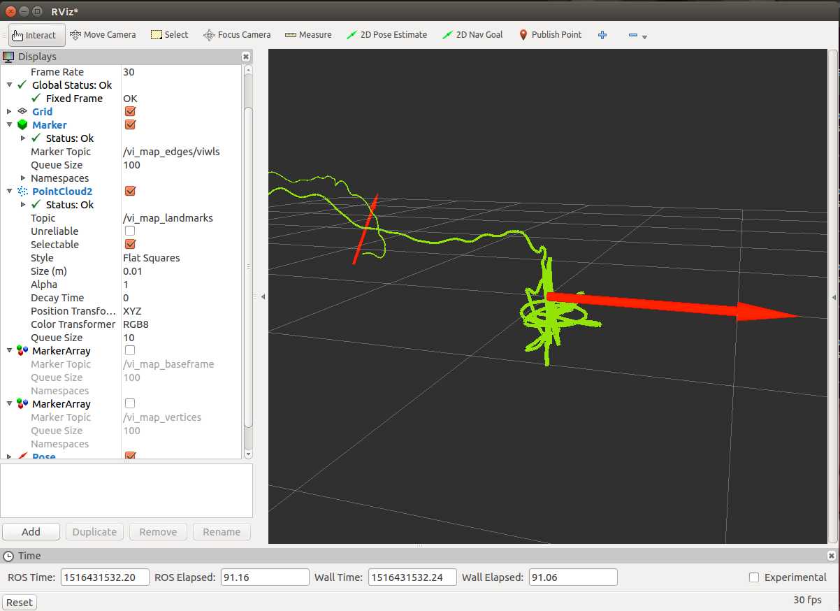The width and height of the screenshot is (840, 611).
Task: Pick the Measure tool
Action: 308,35
